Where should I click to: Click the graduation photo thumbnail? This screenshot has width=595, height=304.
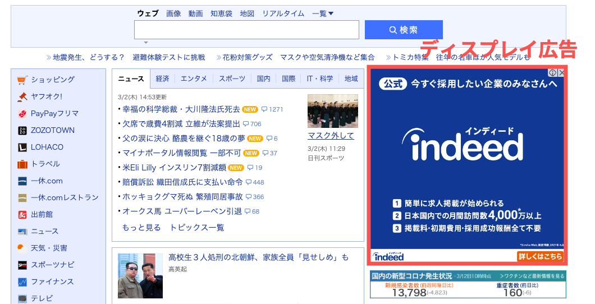click(x=333, y=111)
